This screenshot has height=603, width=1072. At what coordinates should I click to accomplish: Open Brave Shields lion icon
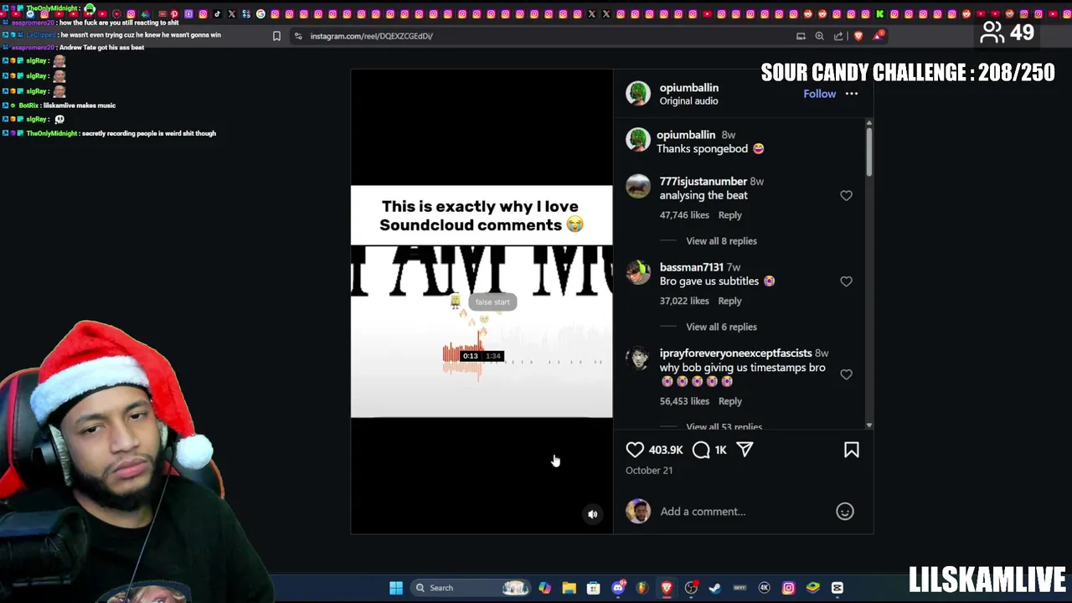click(x=858, y=36)
